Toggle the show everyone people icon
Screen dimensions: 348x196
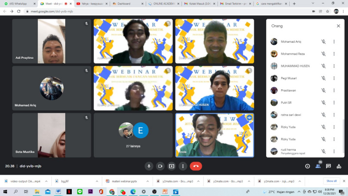pos(318,166)
